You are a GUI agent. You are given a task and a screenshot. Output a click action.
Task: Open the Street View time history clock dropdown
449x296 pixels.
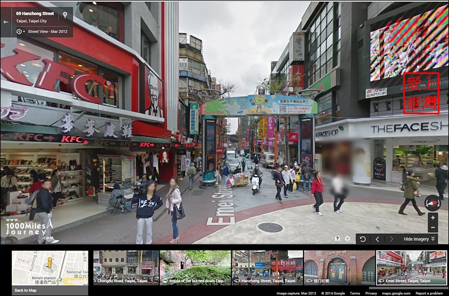pyautogui.click(x=21, y=31)
